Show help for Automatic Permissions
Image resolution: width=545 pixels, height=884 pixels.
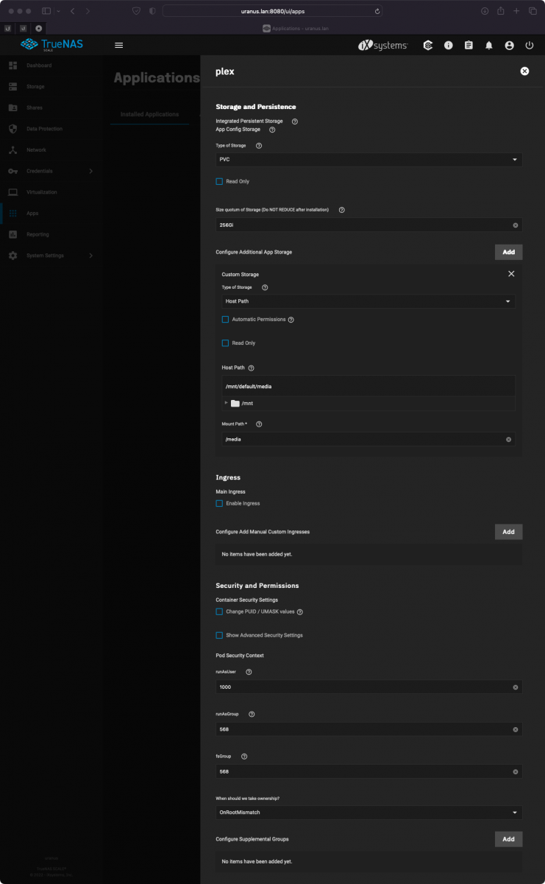point(291,320)
